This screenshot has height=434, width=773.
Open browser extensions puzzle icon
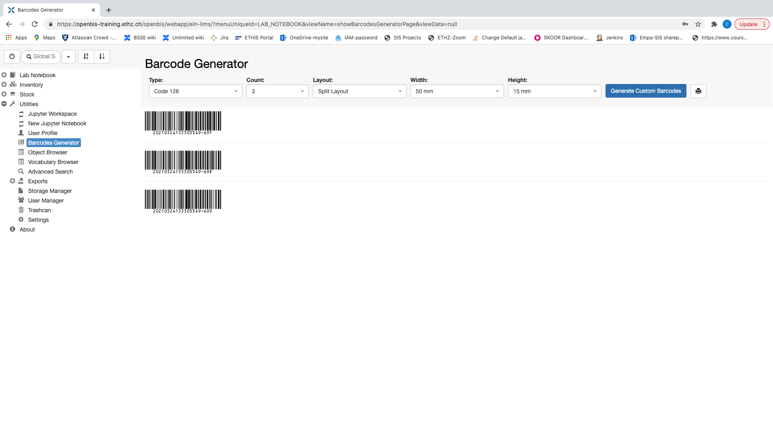pos(714,24)
